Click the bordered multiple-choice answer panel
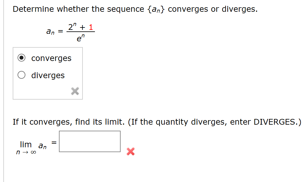Image resolution: width=305 pixels, height=182 pixels. pyautogui.click(x=47, y=73)
